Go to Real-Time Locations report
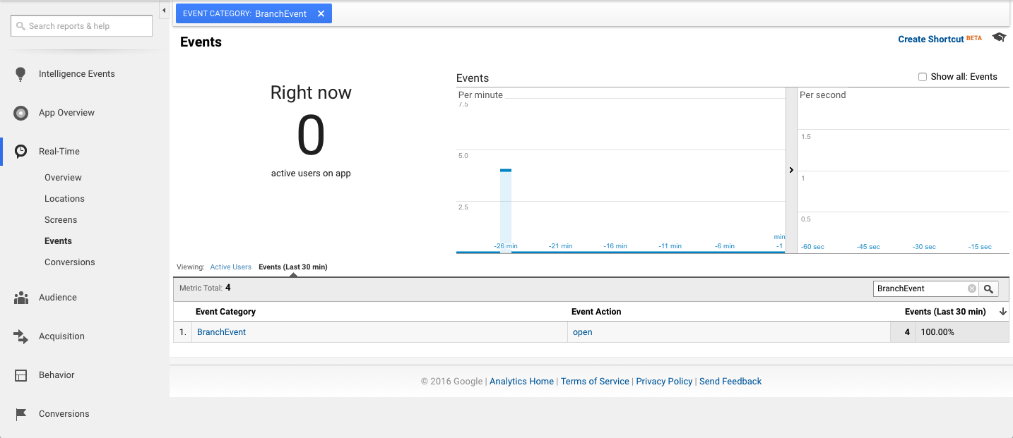Viewport: 1013px width, 438px height. click(64, 199)
